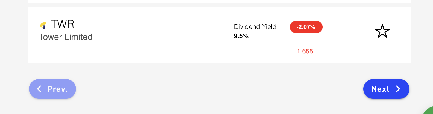Click the 1.655 share price
Image resolution: width=433 pixels, height=114 pixels.
pos(305,51)
